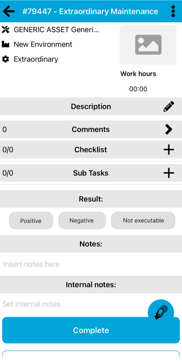Open the three-dot overflow menu
The image size is (182, 363).
point(173,11)
